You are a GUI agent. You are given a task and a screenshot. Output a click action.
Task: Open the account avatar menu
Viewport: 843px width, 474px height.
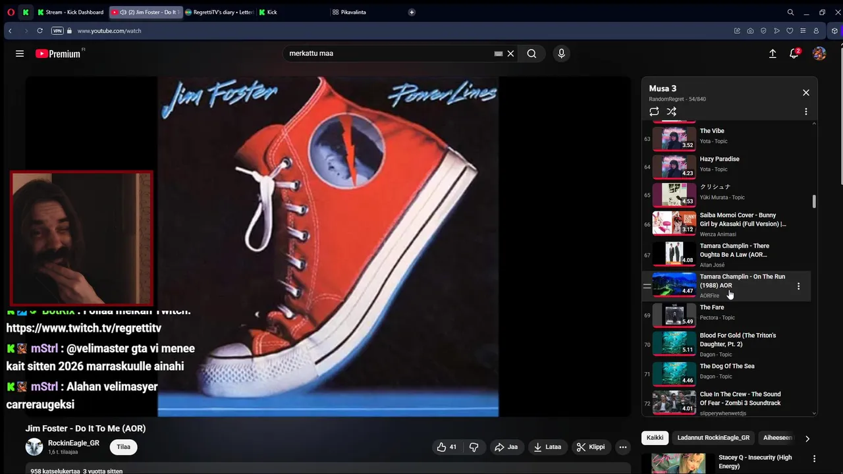pyautogui.click(x=819, y=54)
